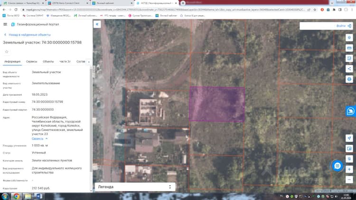Image resolution: width=356 pixels, height=200 pixels.
Task: Open the blue chat bubble button
Action: (x=337, y=166)
